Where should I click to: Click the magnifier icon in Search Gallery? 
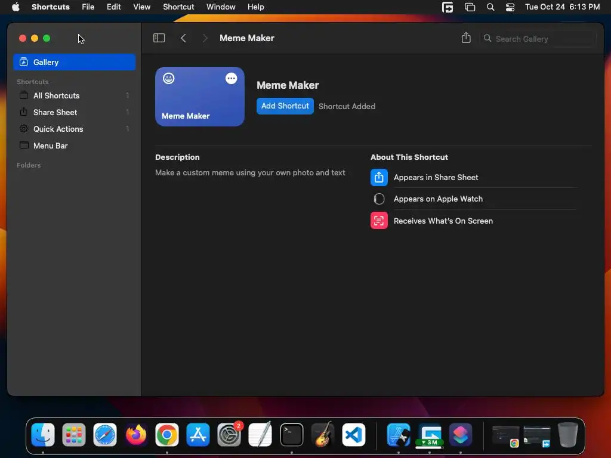coord(487,38)
